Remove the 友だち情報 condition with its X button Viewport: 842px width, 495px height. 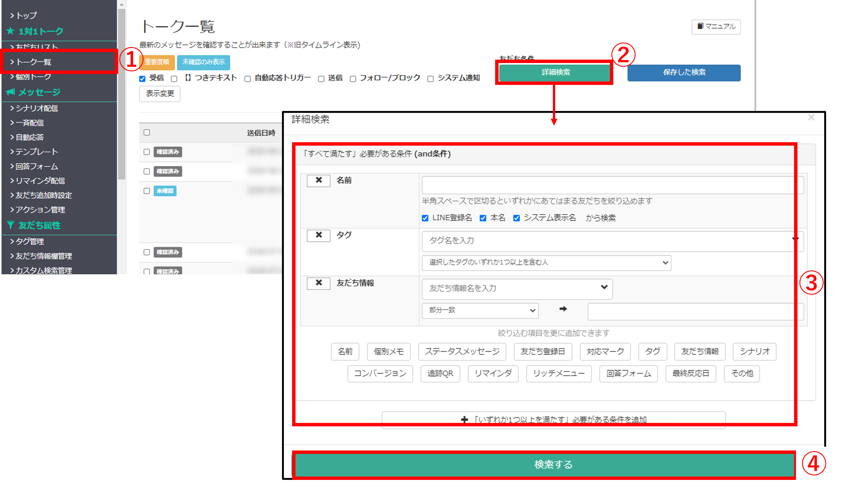coord(319,283)
